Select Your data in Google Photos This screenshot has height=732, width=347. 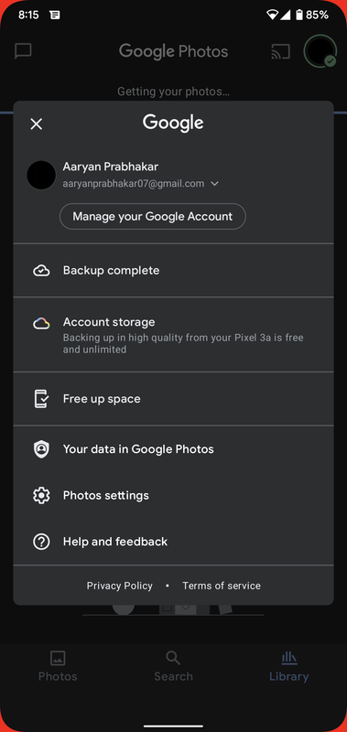coord(173,449)
